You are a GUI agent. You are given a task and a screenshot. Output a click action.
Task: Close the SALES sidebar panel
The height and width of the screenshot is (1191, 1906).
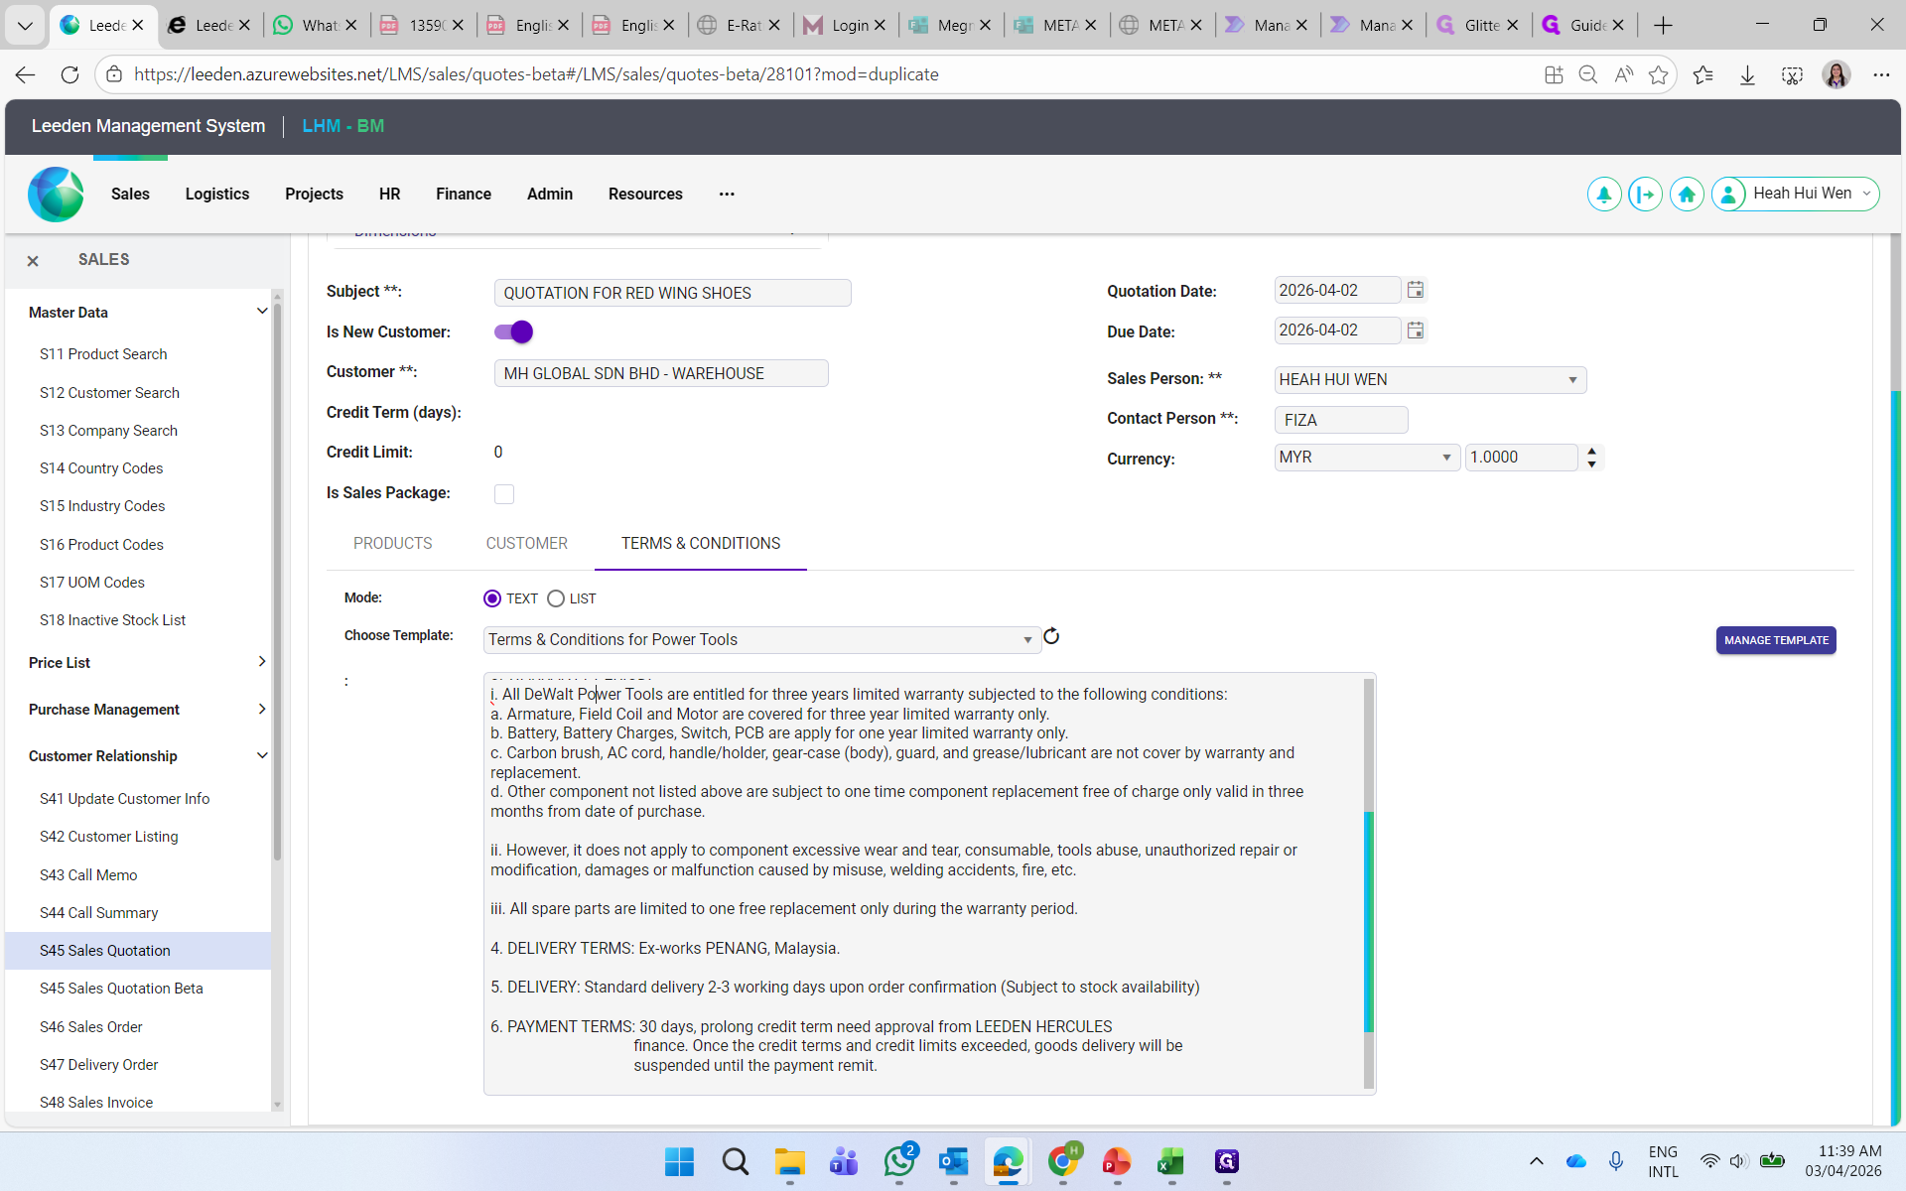pyautogui.click(x=33, y=261)
